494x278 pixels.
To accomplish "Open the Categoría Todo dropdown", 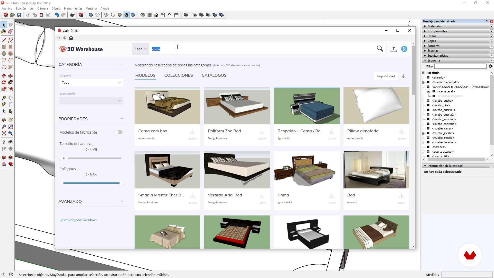I will point(91,83).
